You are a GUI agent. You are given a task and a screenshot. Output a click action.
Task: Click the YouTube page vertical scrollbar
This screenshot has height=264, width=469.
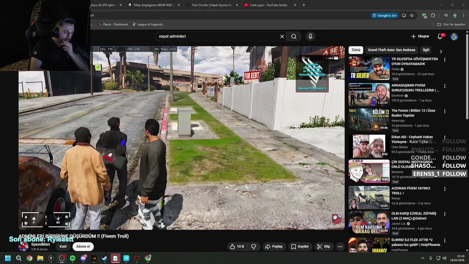(467, 77)
